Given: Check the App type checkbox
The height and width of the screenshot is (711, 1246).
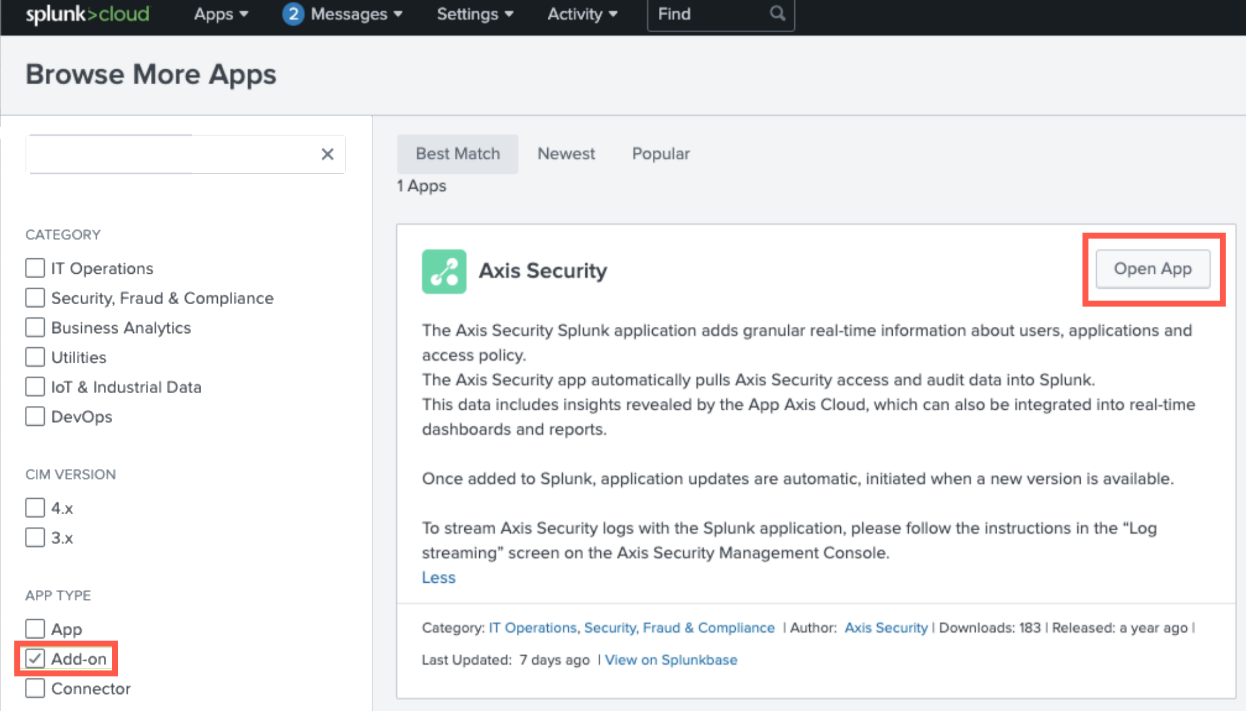Looking at the screenshot, I should [x=35, y=629].
